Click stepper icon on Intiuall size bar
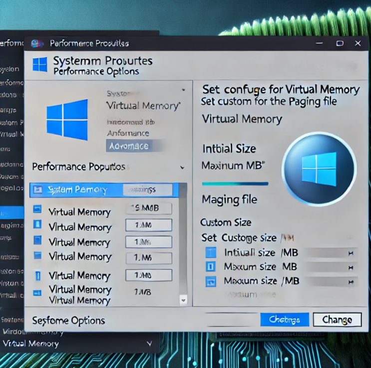 pos(351,253)
